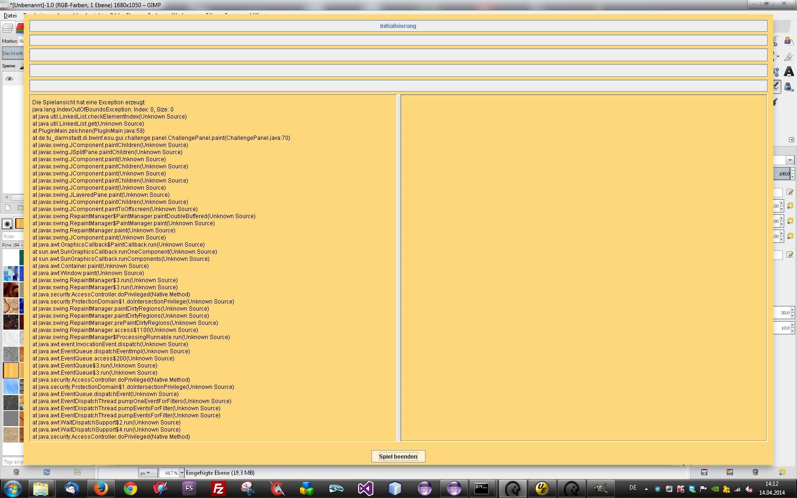This screenshot has height=498, width=797.
Task: Choose the blue sky pattern thumbnail
Action: [11, 386]
